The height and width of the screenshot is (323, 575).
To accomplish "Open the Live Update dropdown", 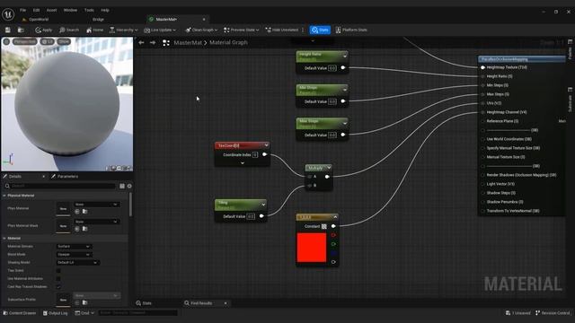I will click(160, 30).
